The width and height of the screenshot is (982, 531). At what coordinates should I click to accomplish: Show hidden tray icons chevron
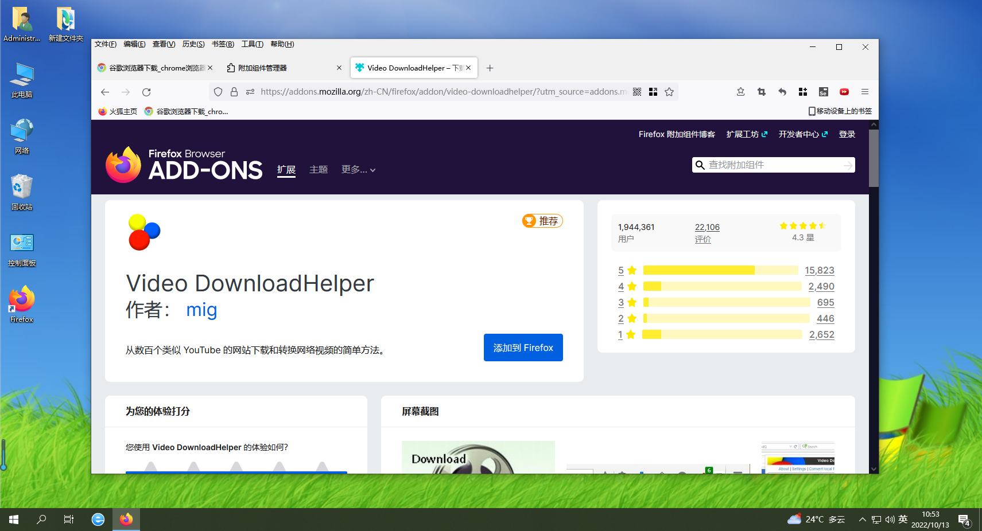[x=862, y=520]
